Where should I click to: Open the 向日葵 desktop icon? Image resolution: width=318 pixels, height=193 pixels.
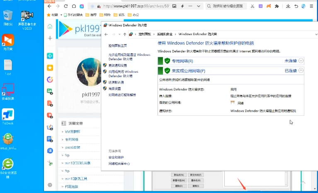(8, 42)
